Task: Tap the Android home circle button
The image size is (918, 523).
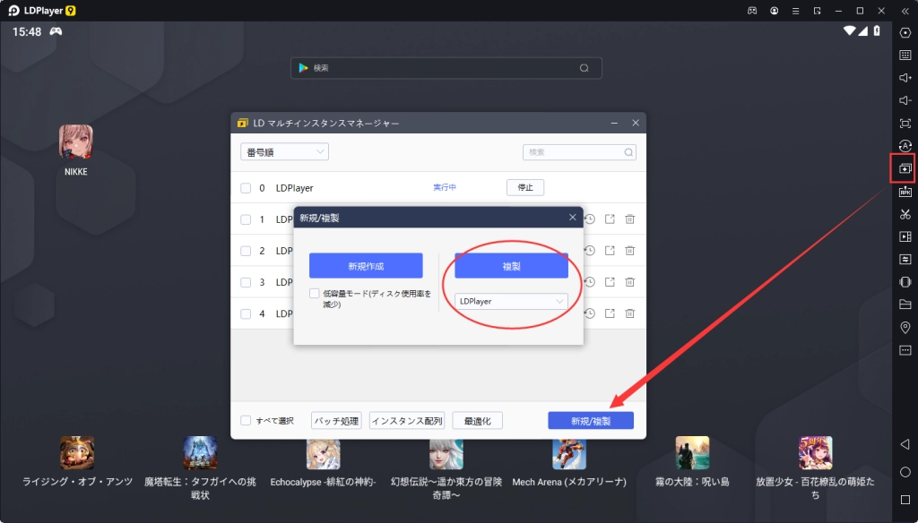Action: pyautogui.click(x=905, y=472)
